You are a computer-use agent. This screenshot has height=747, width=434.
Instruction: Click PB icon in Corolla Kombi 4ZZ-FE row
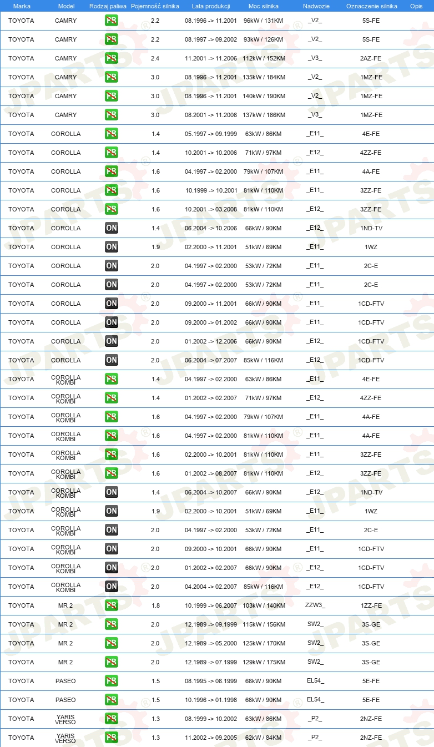click(x=111, y=398)
